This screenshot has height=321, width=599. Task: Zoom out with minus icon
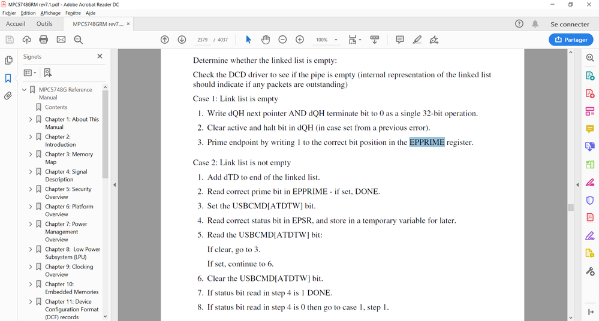pos(282,40)
